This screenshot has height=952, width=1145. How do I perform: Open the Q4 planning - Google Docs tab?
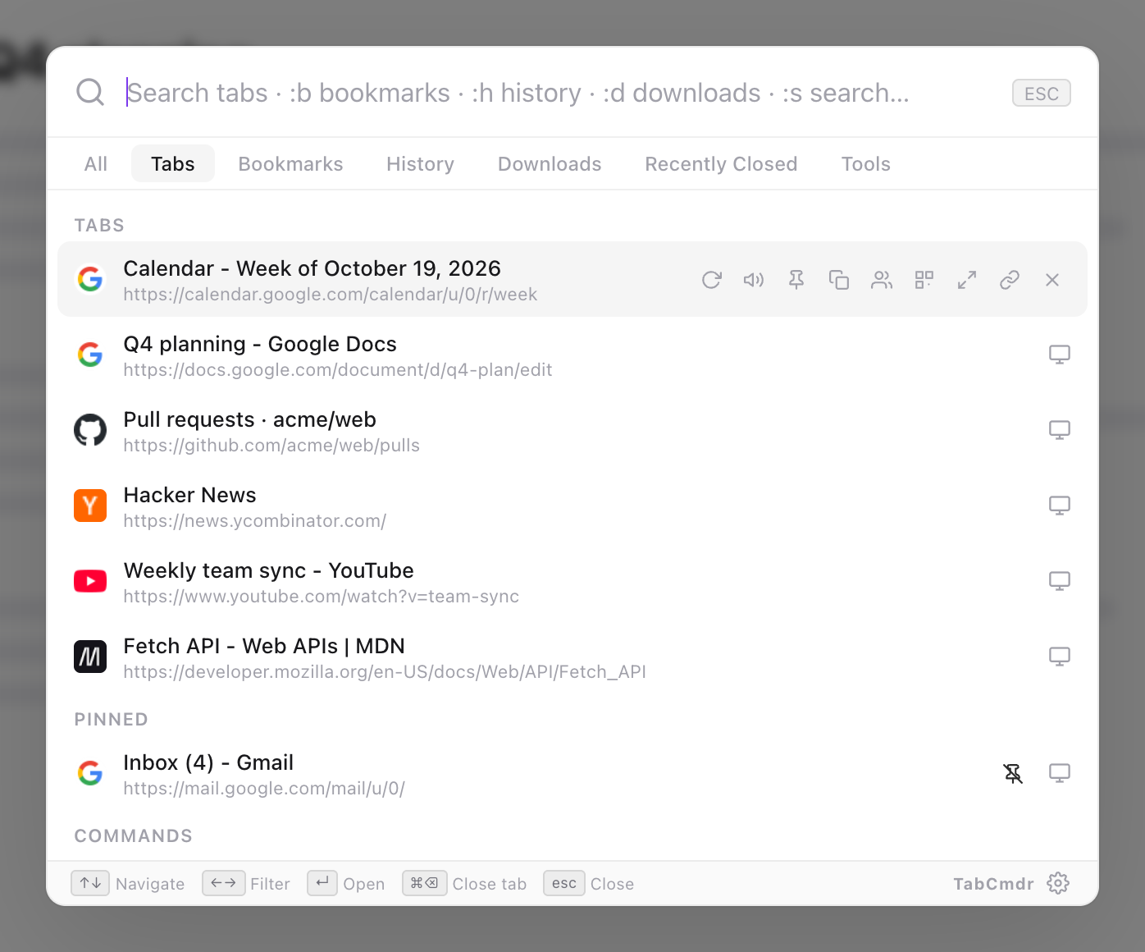click(572, 355)
